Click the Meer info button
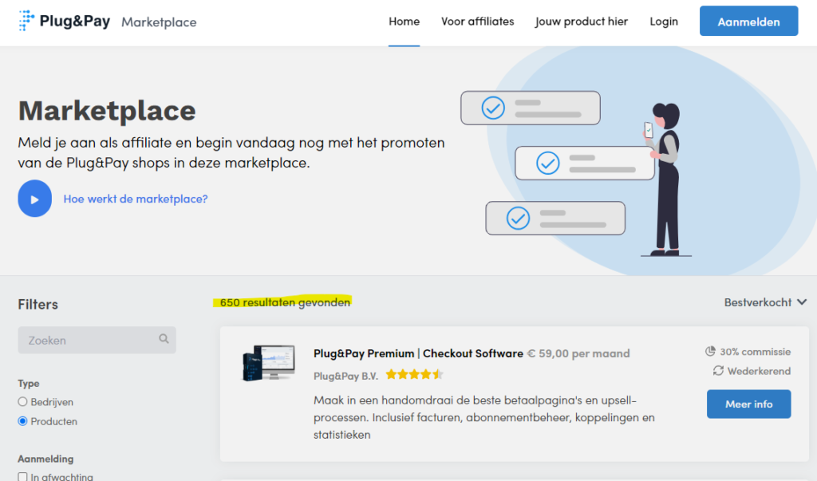Image resolution: width=817 pixels, height=481 pixels. tap(748, 404)
